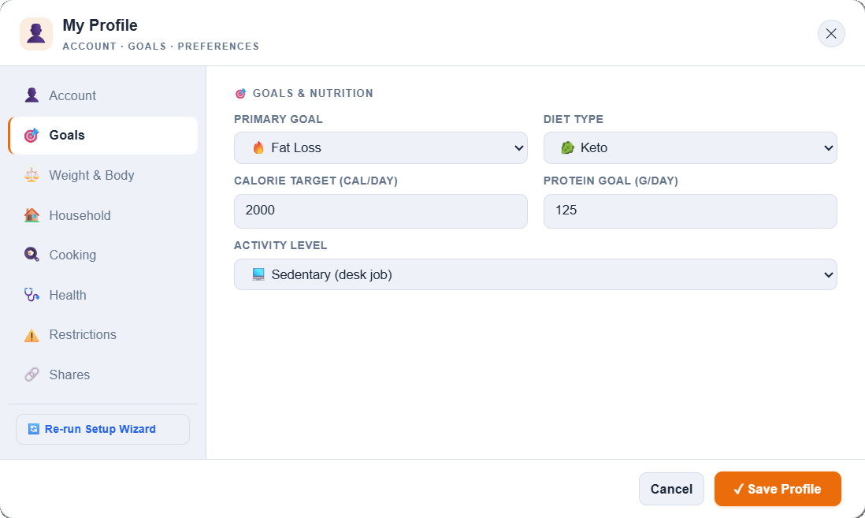Screen dimensions: 865x518
Task: Click the Account person icon in sidebar
Action: 32,95
